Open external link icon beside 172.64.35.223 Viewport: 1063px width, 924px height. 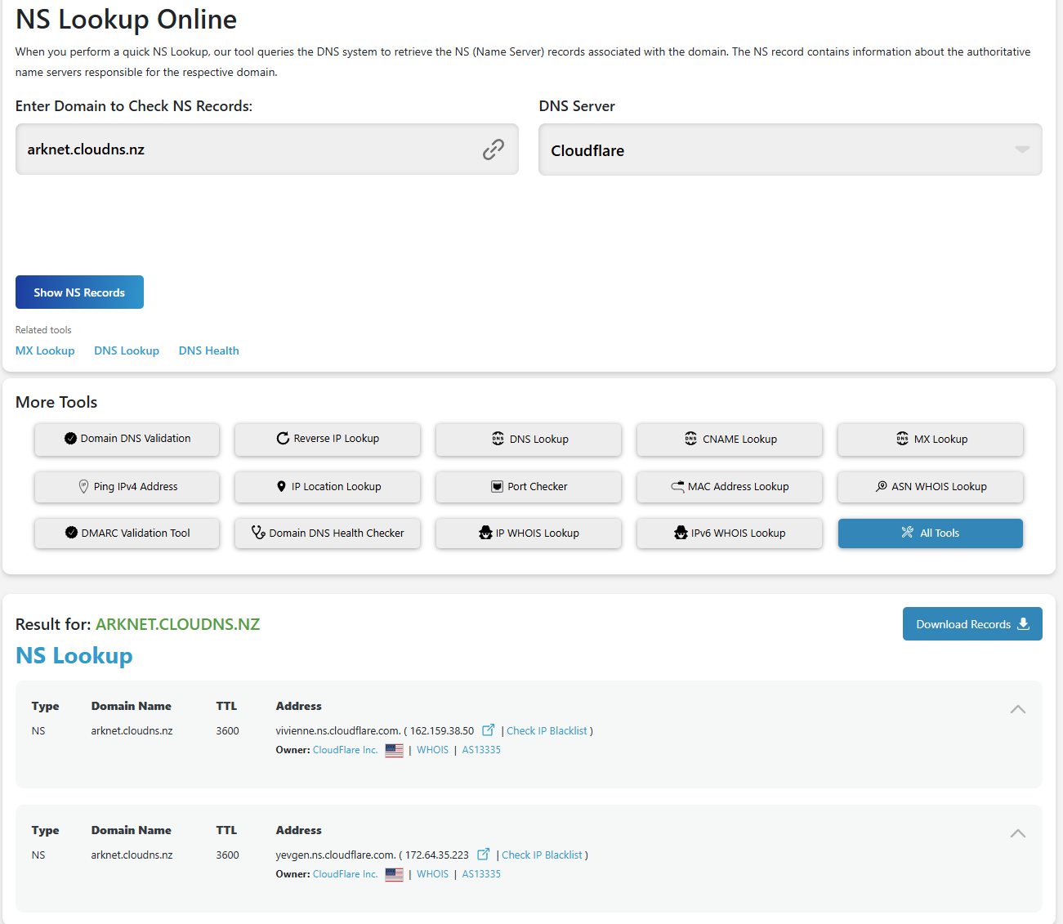click(483, 854)
